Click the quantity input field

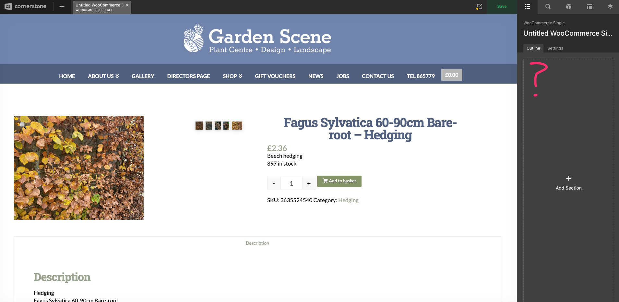(x=291, y=183)
